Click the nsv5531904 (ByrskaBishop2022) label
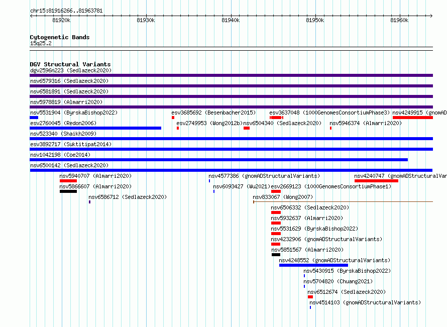Screen dimensions: 447x327 [x=74, y=113]
